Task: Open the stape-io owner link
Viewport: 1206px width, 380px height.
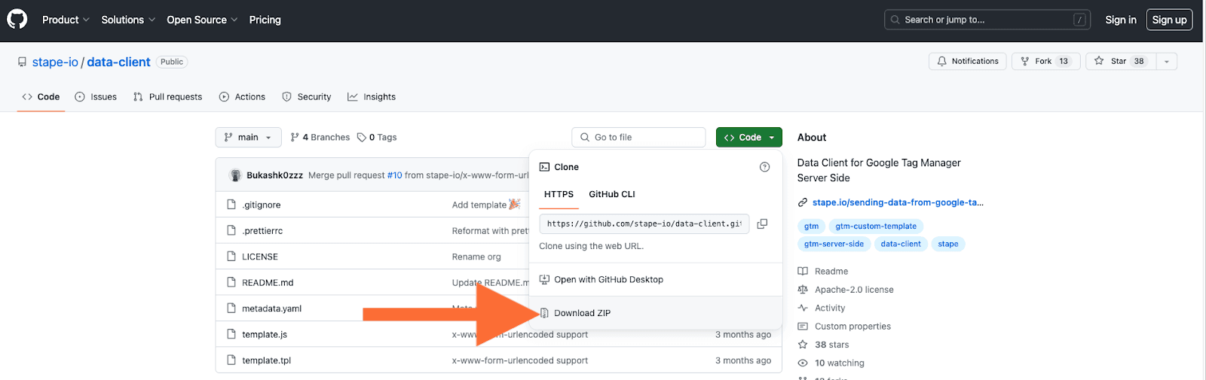Action: pyautogui.click(x=55, y=62)
